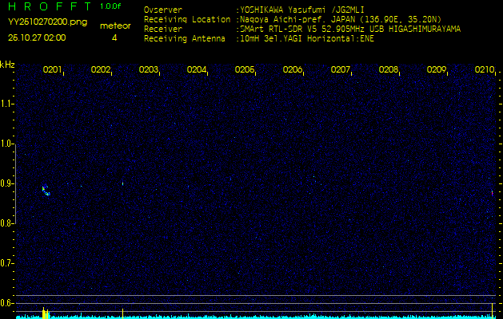This screenshot has width=503, height=319.
Task: Click the 0202 time marker
Action: pyautogui.click(x=101, y=69)
